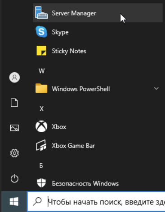Open the Безопасность Windows shield icon
Screen dimensions: 165x212
click(x=41, y=183)
